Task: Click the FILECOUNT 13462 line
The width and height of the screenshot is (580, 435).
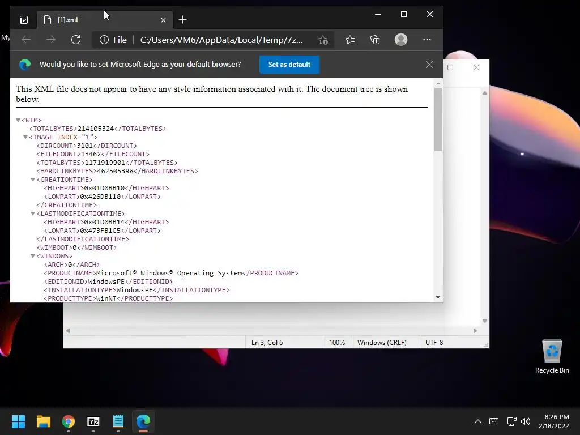Action: (x=93, y=154)
